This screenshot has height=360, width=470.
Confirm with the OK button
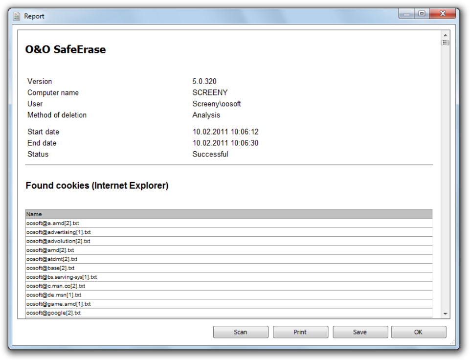point(419,332)
